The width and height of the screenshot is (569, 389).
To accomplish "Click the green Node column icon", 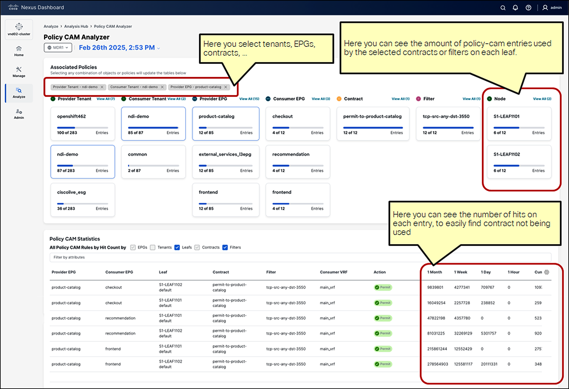I will tap(489, 99).
